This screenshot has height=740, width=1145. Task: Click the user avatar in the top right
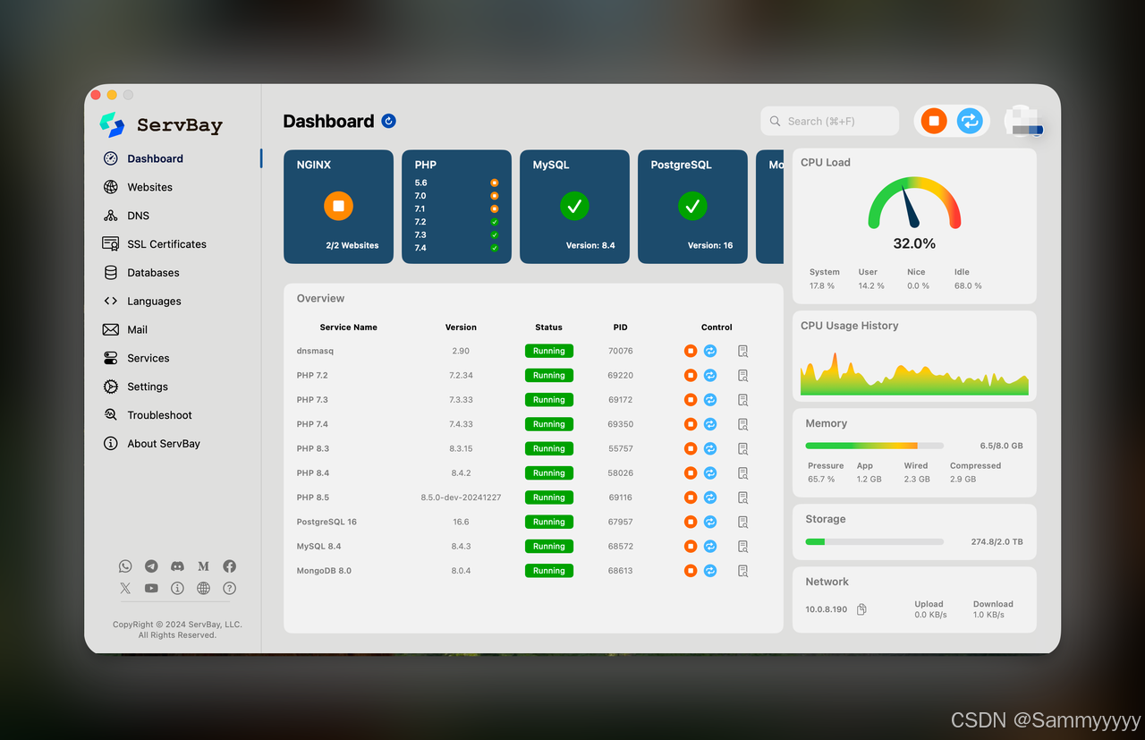tap(1024, 121)
